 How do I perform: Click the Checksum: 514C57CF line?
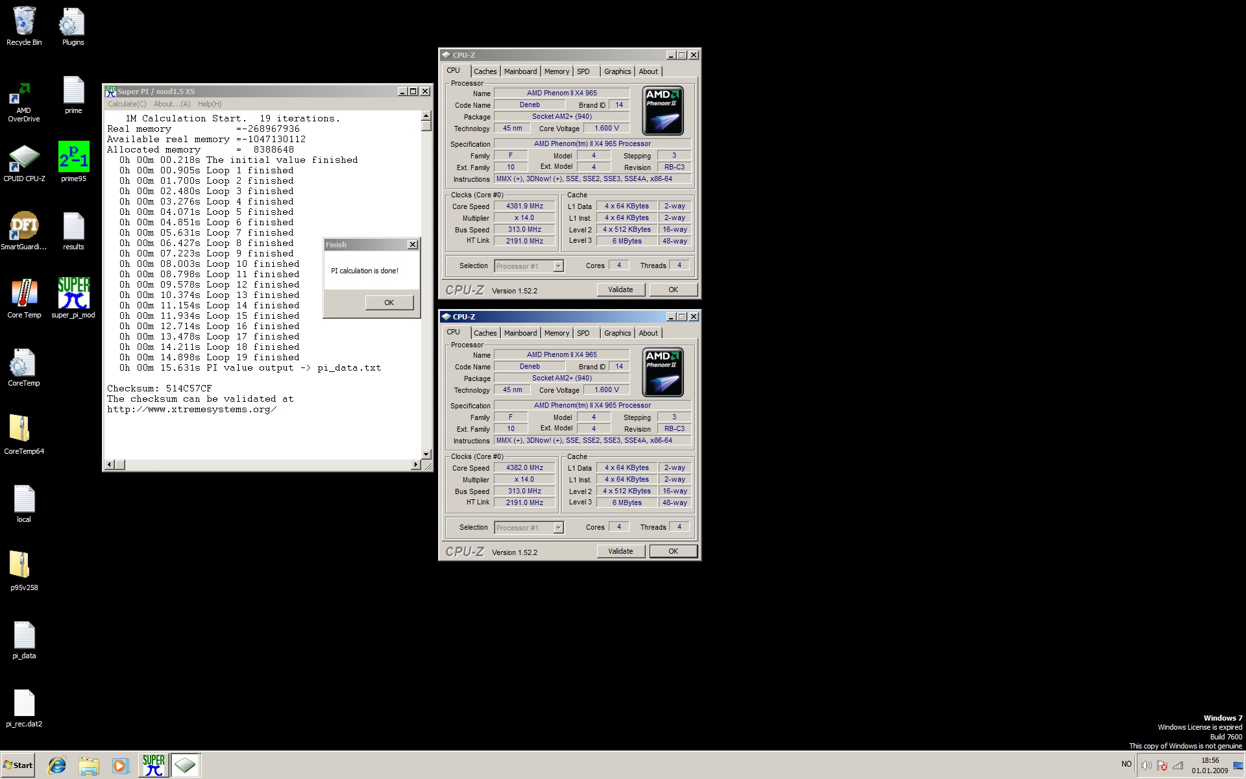click(160, 388)
